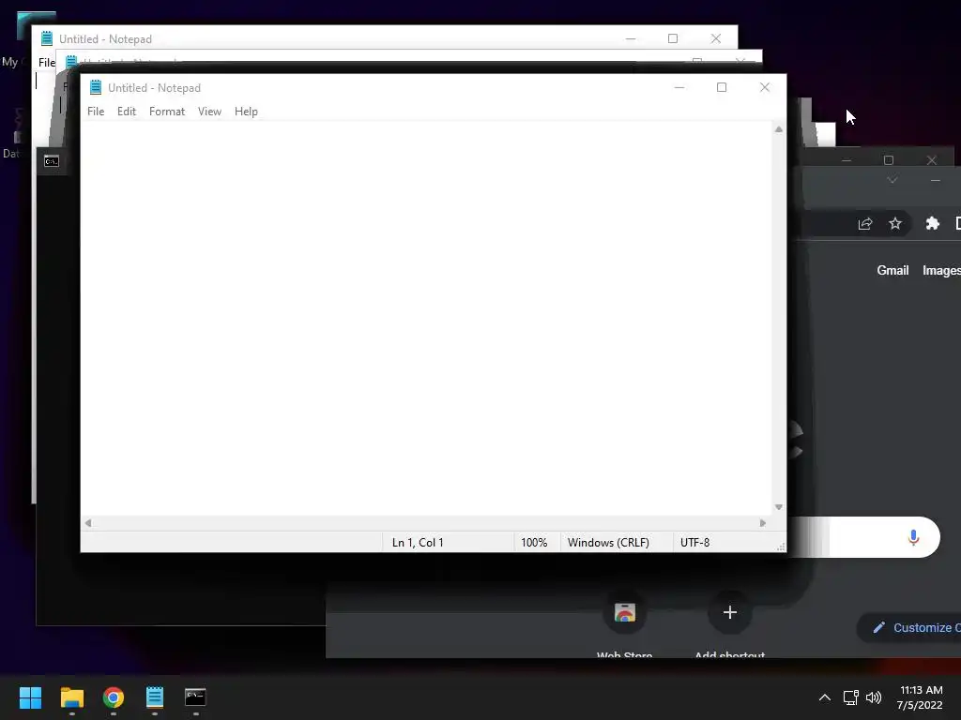Click volume speaker tray icon
The image size is (961, 720).
click(874, 697)
